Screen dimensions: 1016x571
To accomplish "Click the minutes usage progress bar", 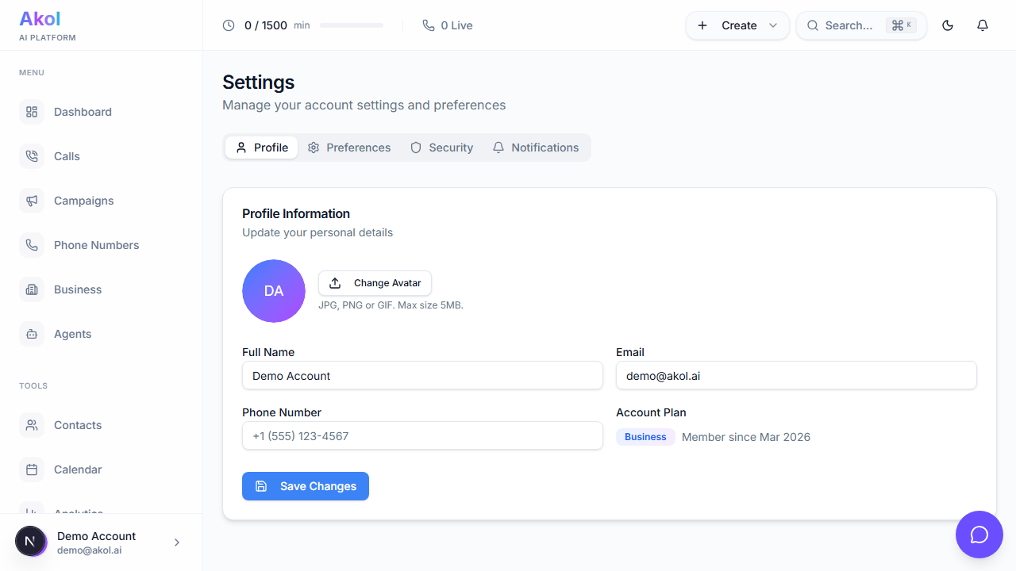I will pyautogui.click(x=352, y=25).
